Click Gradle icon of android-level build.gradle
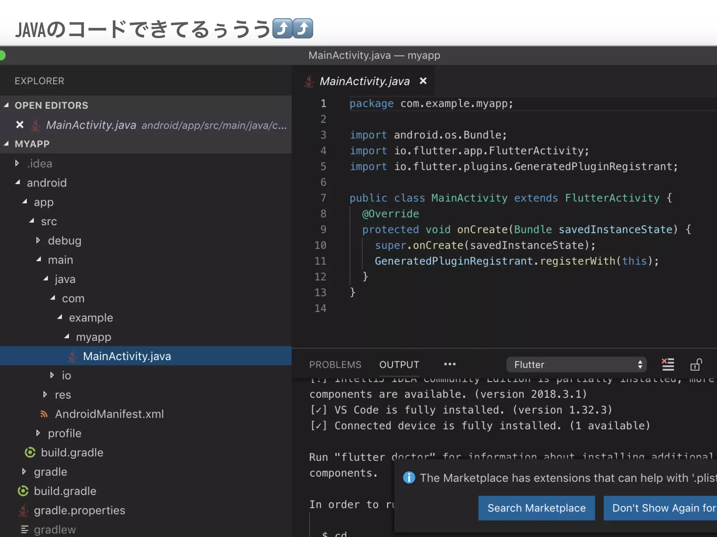This screenshot has width=717, height=537. coord(23,491)
